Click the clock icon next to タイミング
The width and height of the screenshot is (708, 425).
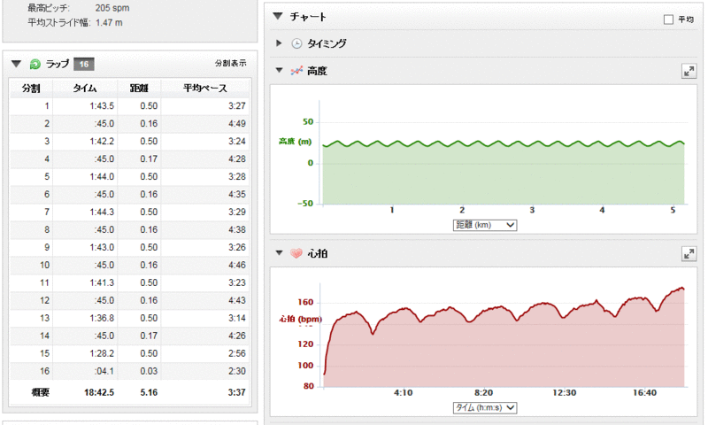pos(296,43)
